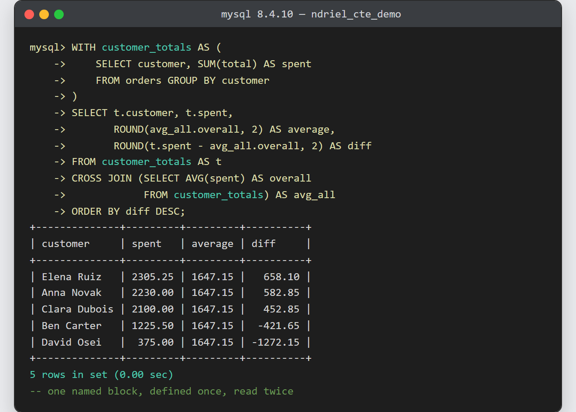
Task: Click the average '1647.15' in David Osei row
Action: click(x=213, y=342)
